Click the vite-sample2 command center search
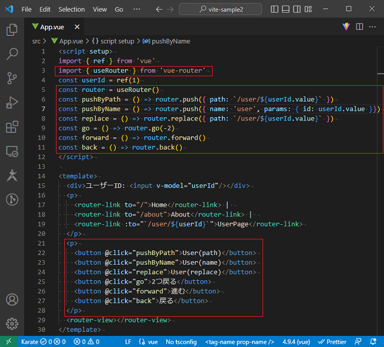Screen dimensions: 384x347 click(220, 10)
